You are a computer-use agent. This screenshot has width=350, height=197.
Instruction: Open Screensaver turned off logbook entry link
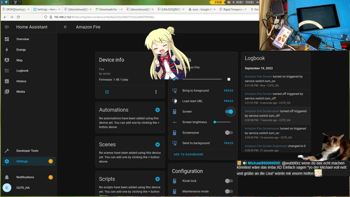(262, 111)
